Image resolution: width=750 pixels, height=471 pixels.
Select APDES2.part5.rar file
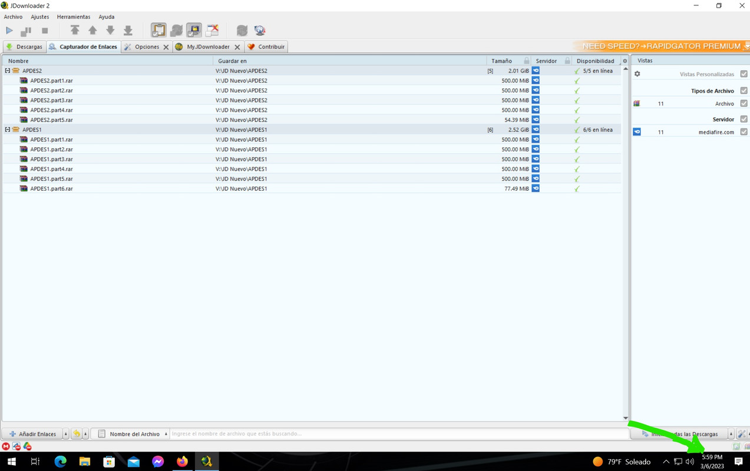coord(311,120)
